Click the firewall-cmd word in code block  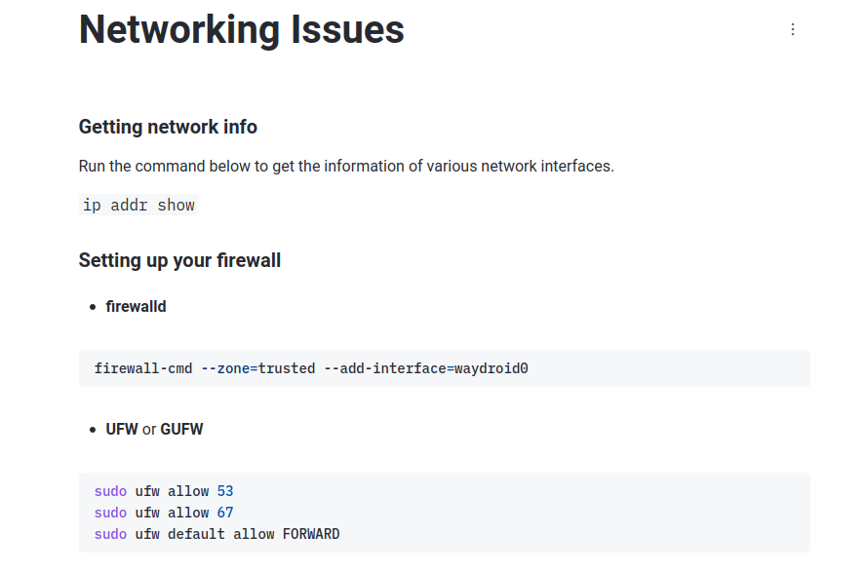(x=143, y=368)
